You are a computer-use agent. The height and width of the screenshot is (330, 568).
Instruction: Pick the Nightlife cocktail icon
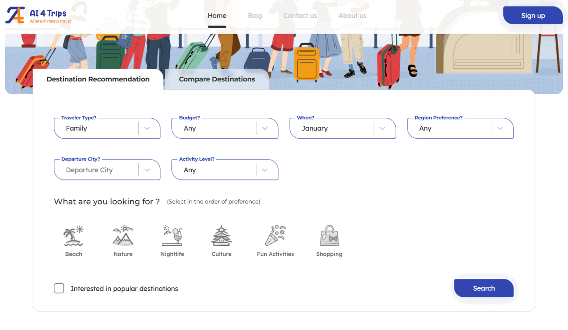point(172,236)
